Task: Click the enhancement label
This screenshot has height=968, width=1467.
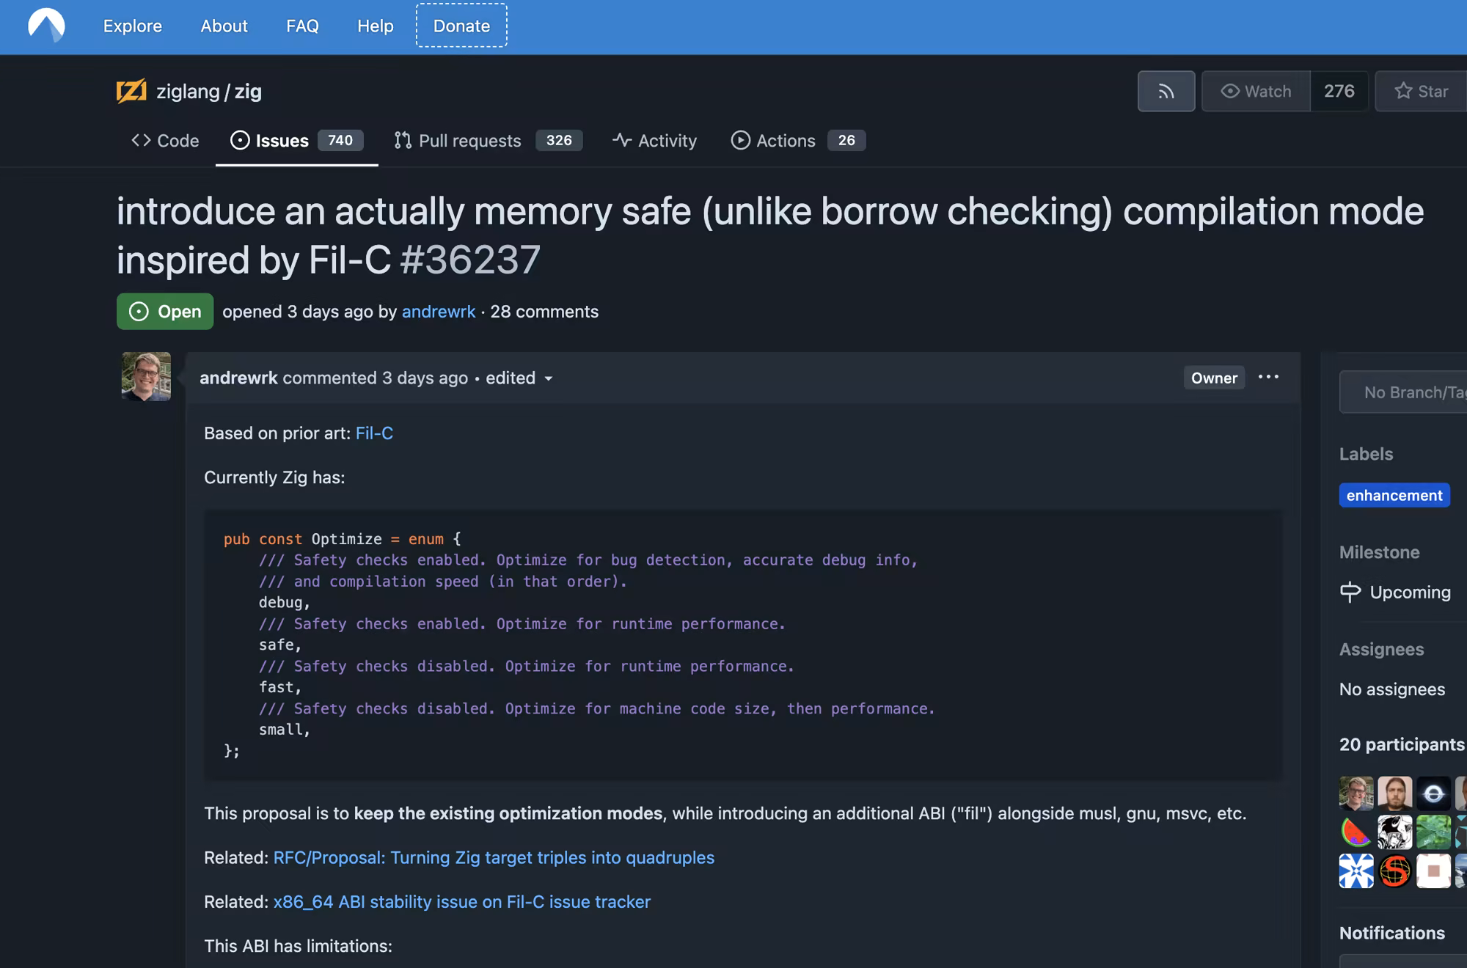Action: 1394,495
